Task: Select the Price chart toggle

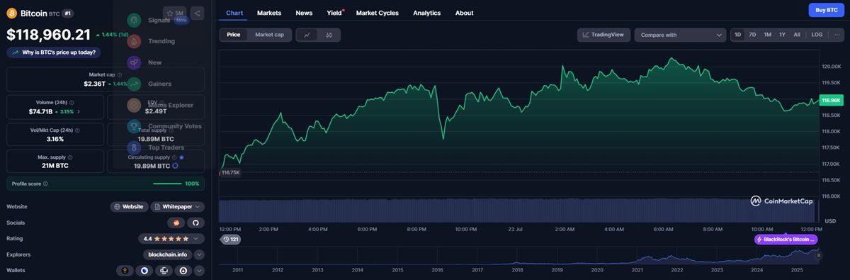Action: click(234, 35)
